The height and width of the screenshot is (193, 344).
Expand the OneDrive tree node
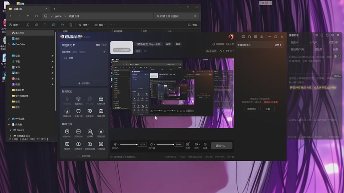9,44
